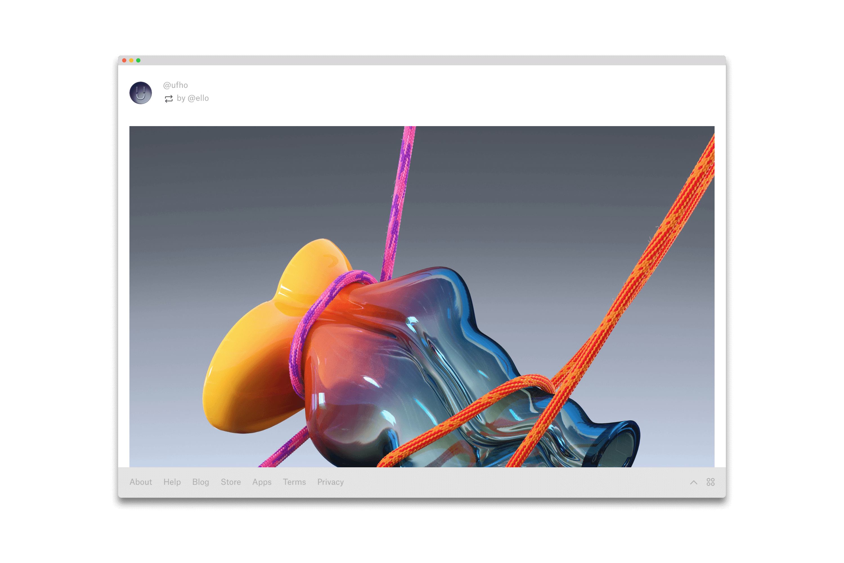The image size is (844, 563).
Task: View the Privacy page
Action: [x=331, y=482]
